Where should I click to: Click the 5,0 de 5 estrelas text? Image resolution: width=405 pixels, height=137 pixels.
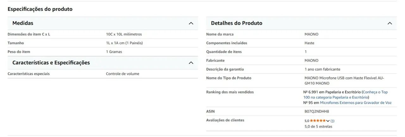pos(318,127)
